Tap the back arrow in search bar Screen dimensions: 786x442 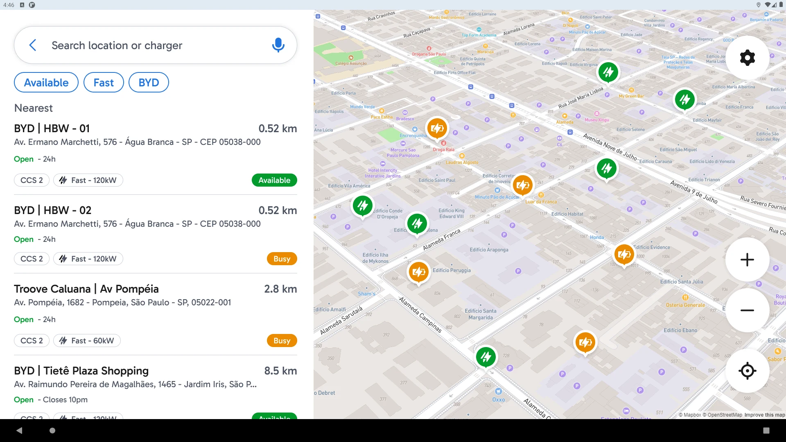(x=33, y=45)
